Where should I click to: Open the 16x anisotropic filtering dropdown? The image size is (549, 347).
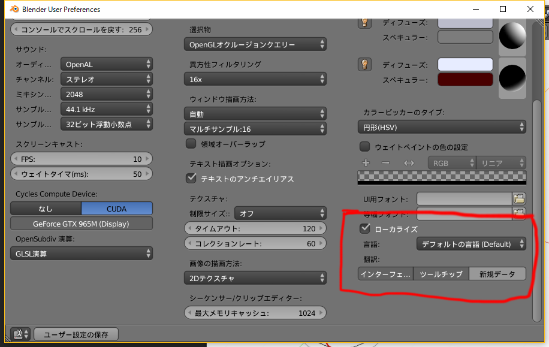(255, 79)
